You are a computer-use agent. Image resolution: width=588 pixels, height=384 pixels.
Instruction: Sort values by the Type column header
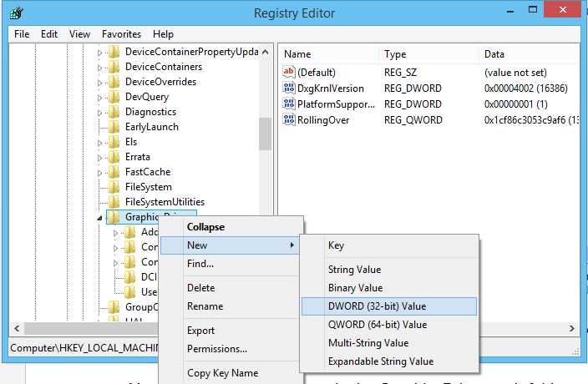(x=428, y=54)
